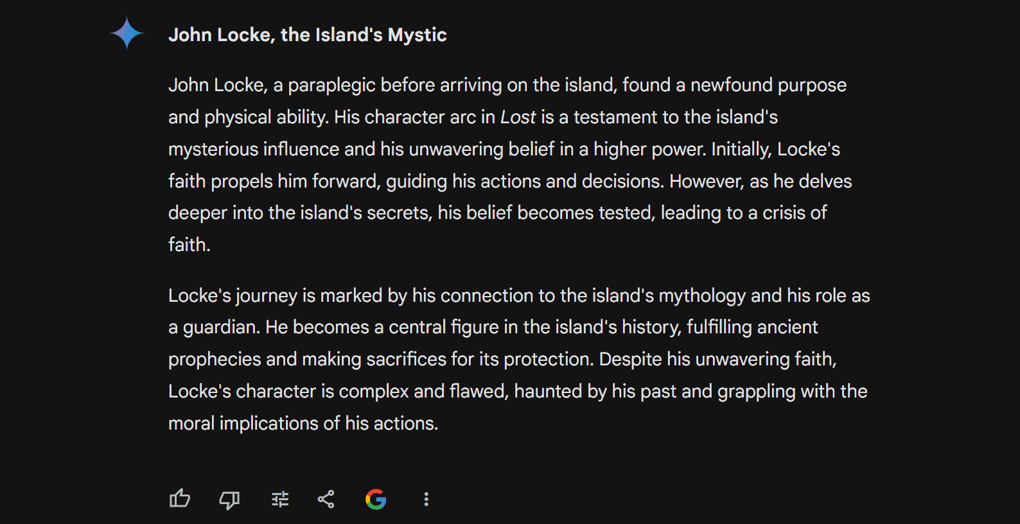Open the modify response sliders icon
Viewport: 1020px width, 524px height.
point(280,499)
